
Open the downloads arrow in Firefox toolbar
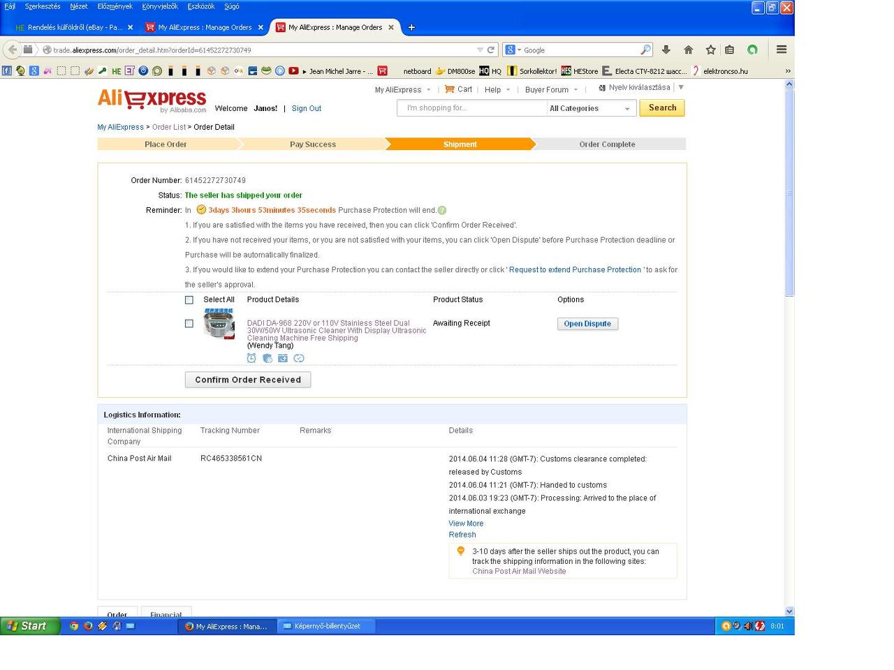666,50
